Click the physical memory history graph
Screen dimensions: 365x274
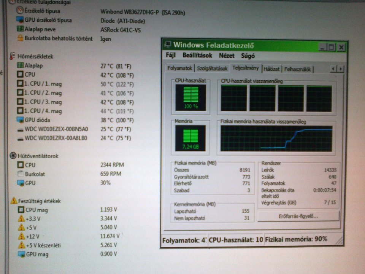click(x=276, y=139)
